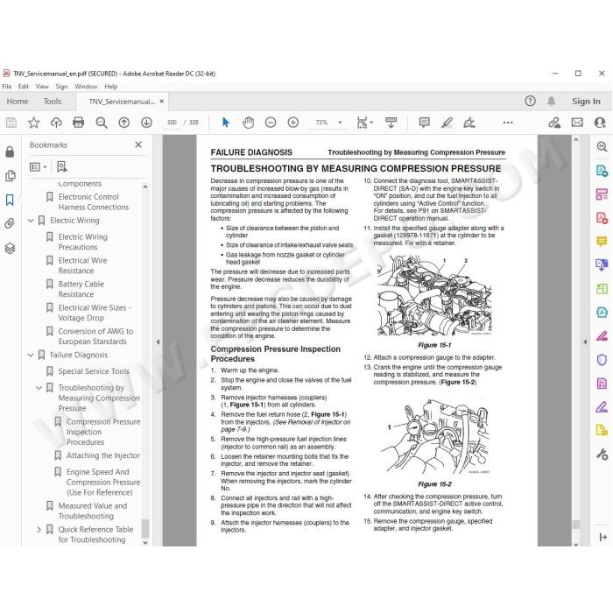Open the Comment tool in the right pane

pyautogui.click(x=602, y=241)
